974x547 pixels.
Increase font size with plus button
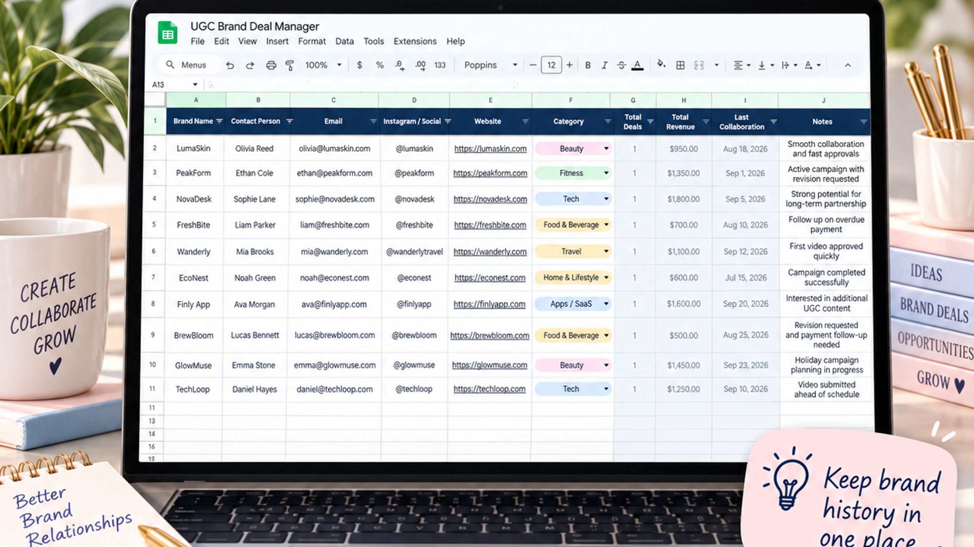(x=569, y=65)
